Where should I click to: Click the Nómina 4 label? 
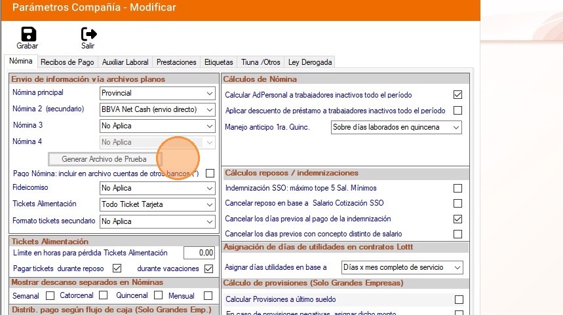28,141
